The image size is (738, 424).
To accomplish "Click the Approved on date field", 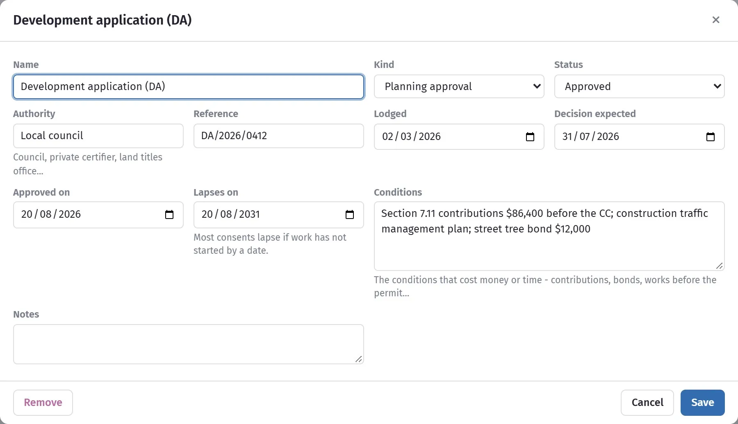I will coord(98,214).
